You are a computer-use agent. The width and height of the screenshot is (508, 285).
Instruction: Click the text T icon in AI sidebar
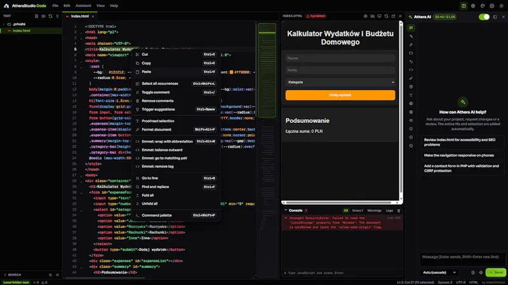click(x=411, y=95)
